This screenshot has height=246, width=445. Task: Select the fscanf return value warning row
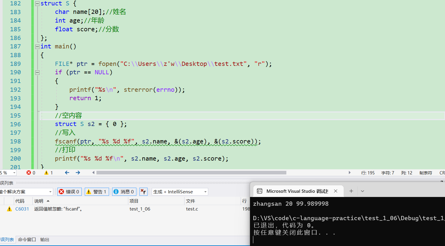[125, 209]
